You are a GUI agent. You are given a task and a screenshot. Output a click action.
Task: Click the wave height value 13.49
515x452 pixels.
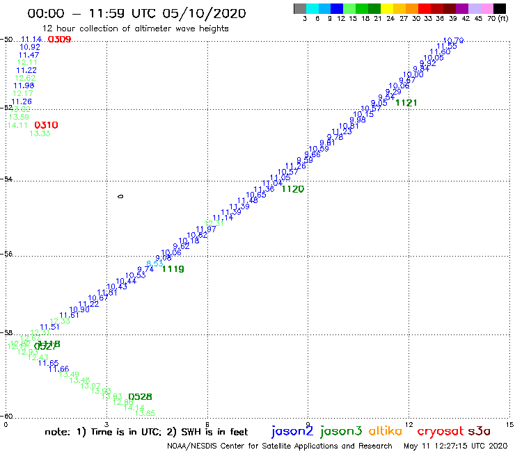[x=69, y=374]
